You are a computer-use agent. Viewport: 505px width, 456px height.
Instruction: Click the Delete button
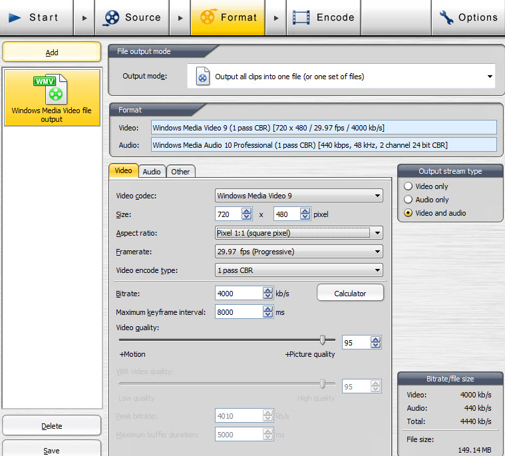[51, 425]
